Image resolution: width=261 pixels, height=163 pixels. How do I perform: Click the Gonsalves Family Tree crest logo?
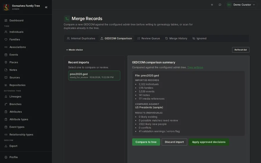6,7
